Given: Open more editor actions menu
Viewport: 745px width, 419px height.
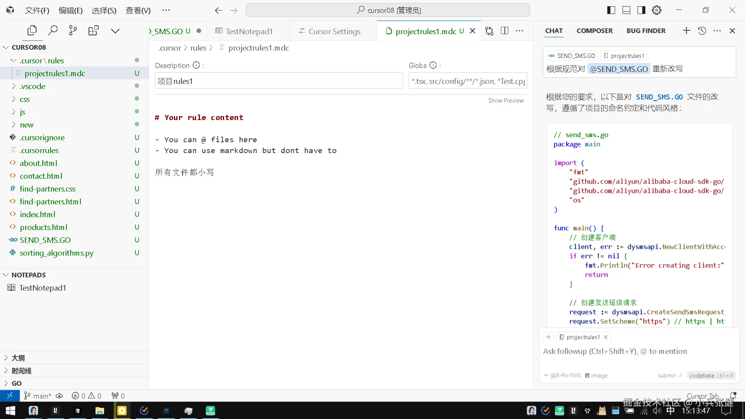Looking at the screenshot, I should [x=519, y=31].
